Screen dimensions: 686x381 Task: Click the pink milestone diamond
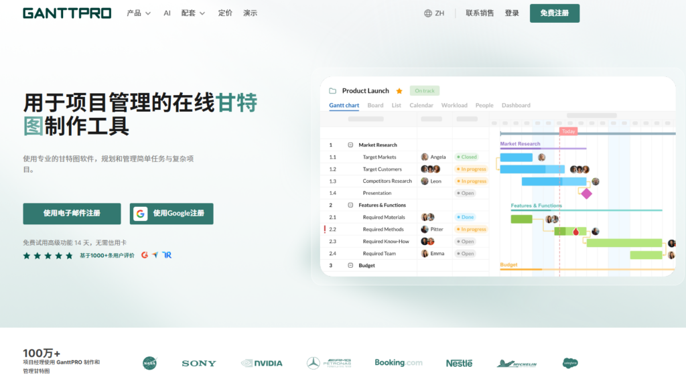pyautogui.click(x=586, y=194)
